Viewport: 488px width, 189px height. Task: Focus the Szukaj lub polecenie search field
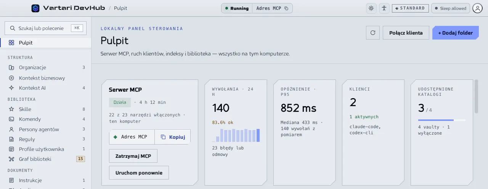pos(46,28)
